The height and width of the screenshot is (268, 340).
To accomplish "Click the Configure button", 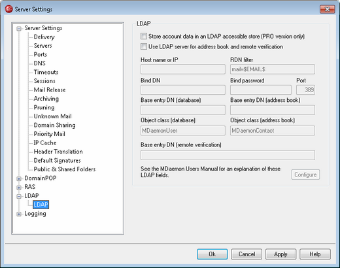I will 305,175.
